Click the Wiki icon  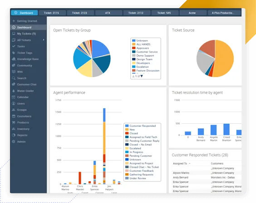14,72
